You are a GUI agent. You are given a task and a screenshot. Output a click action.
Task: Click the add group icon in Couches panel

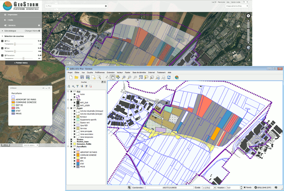point(69,86)
